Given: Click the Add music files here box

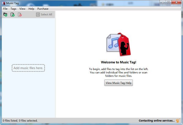Looking at the screenshot, I should [x=28, y=68].
